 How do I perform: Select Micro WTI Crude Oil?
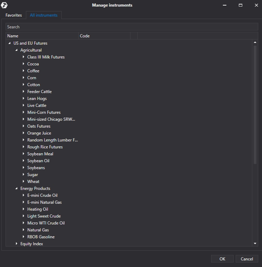click(46, 223)
